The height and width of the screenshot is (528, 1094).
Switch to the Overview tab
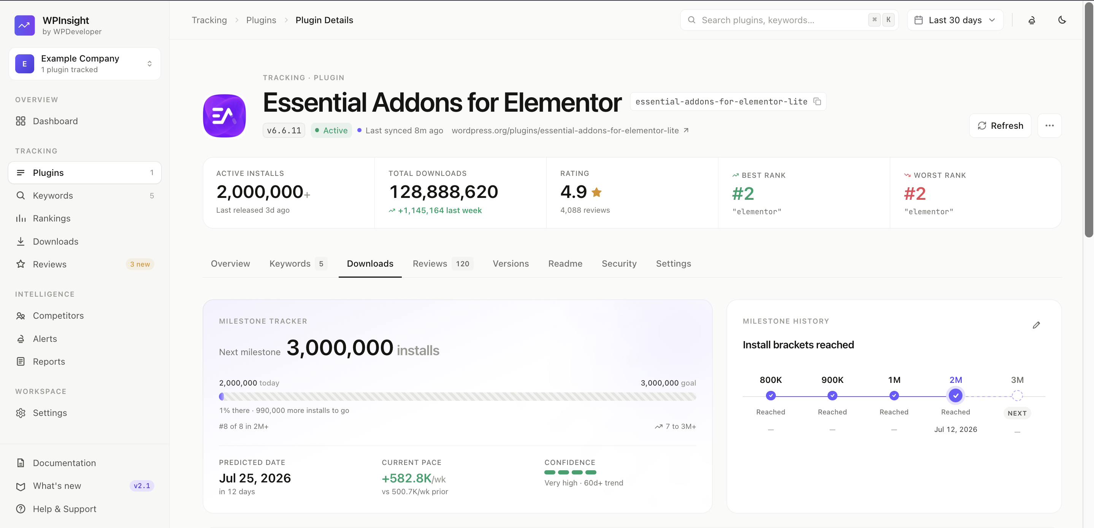click(230, 264)
